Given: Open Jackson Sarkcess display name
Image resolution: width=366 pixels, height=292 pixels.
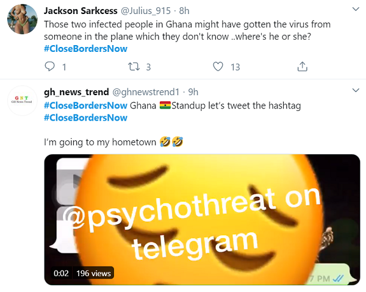Looking at the screenshot, I should 81,11.
